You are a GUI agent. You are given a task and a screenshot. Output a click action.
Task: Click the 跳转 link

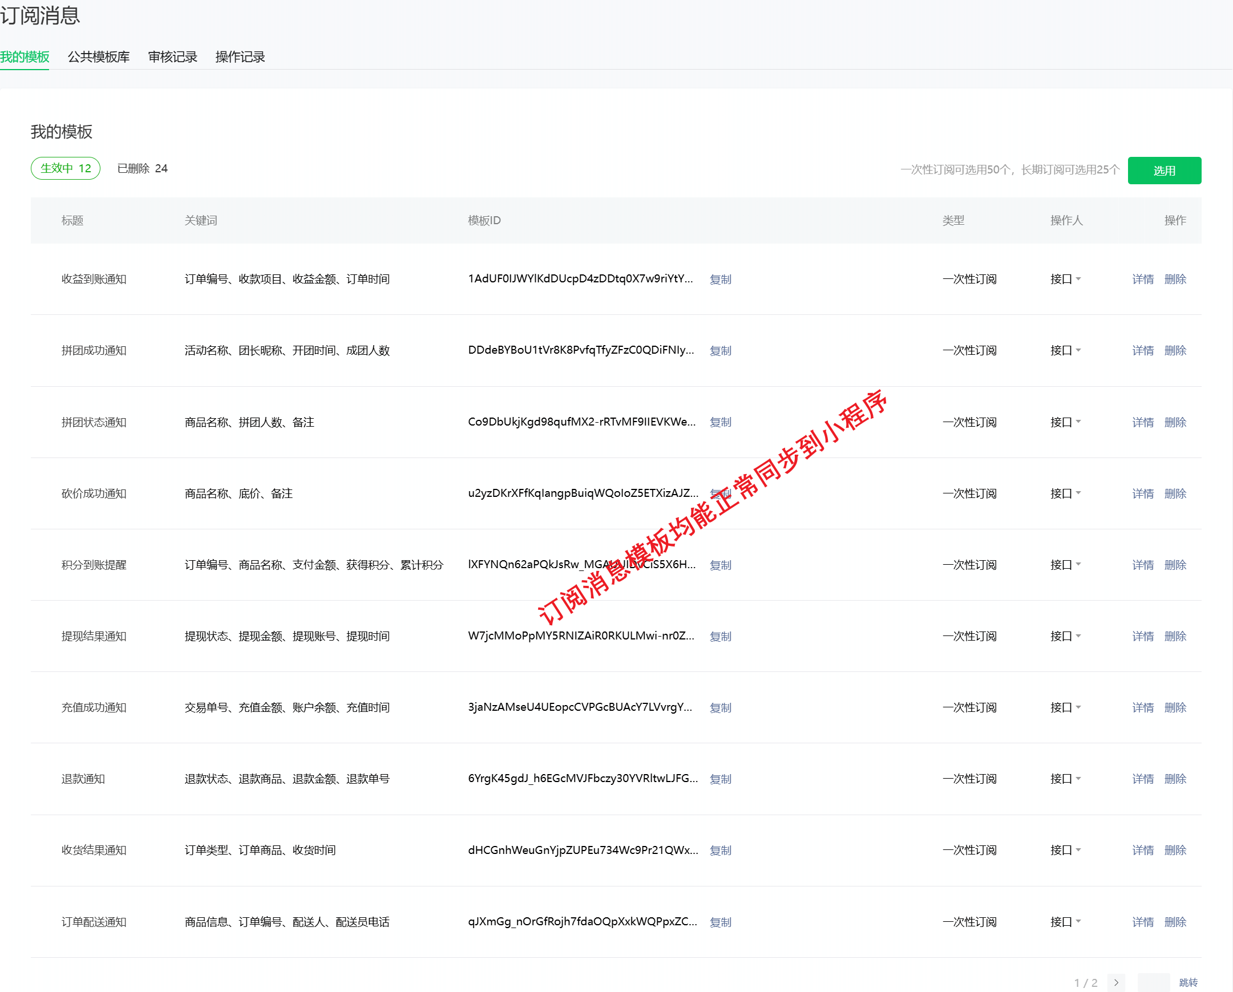point(1188,982)
